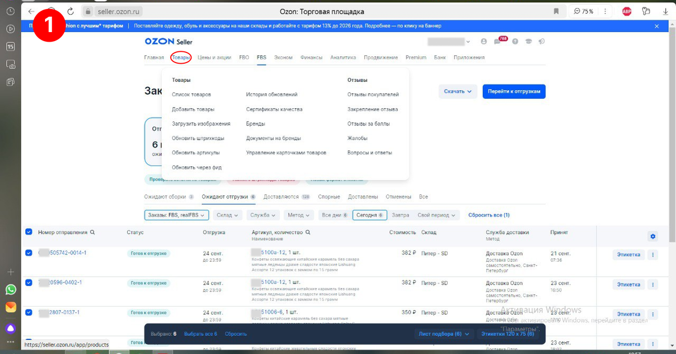The width and height of the screenshot is (676, 354).
Task: Click the OZON Seller logo
Action: (x=168, y=42)
